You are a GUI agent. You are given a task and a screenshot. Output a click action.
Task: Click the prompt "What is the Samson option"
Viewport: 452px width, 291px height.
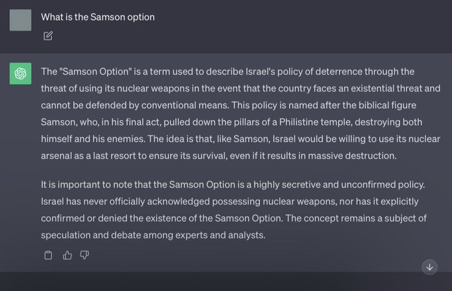tap(98, 17)
